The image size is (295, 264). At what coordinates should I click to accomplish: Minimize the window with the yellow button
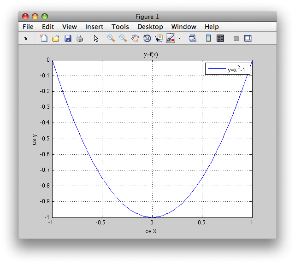(x=35, y=17)
